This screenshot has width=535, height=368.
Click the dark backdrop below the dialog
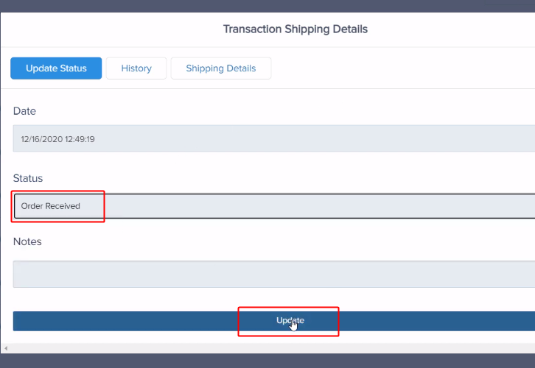coord(267,361)
